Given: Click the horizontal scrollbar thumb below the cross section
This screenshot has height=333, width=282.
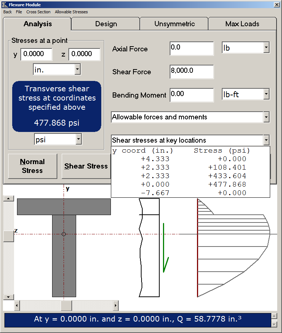Looking at the screenshot, I should (66, 306).
